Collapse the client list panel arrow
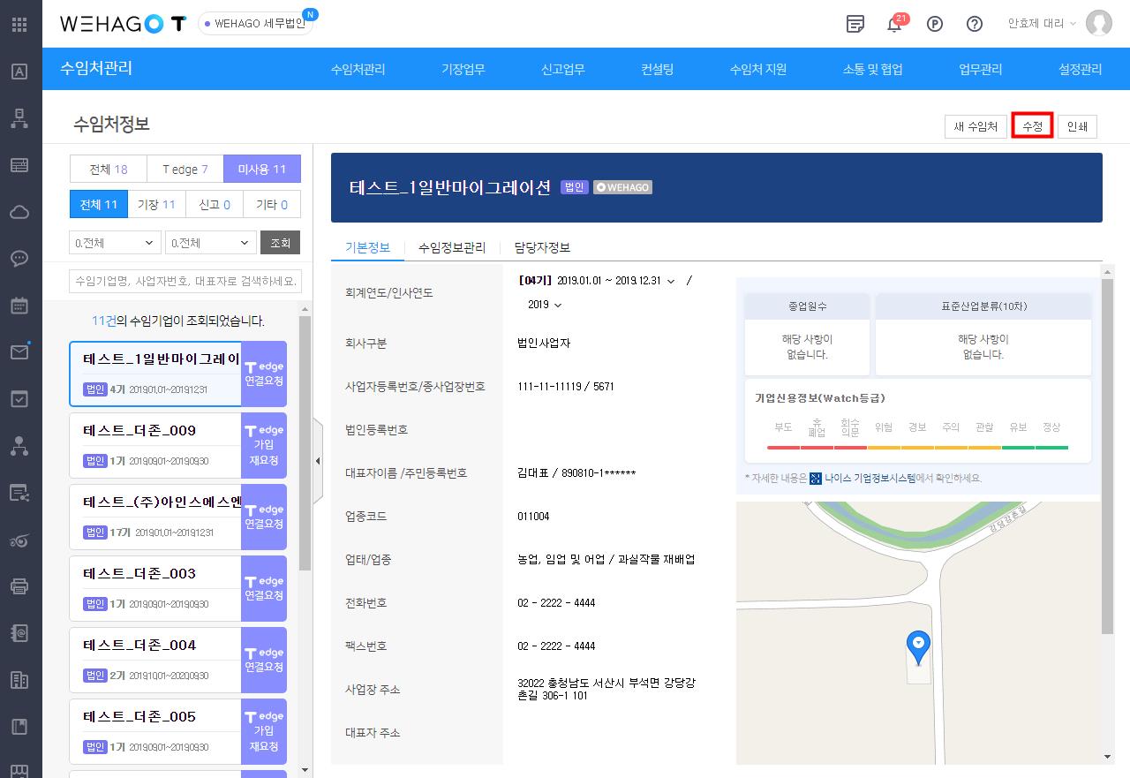 coord(318,461)
